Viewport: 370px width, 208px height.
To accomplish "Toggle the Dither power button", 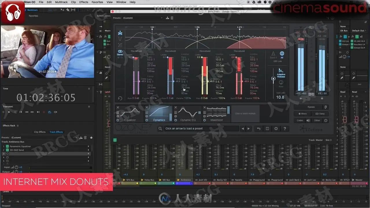I will (x=326, y=120).
